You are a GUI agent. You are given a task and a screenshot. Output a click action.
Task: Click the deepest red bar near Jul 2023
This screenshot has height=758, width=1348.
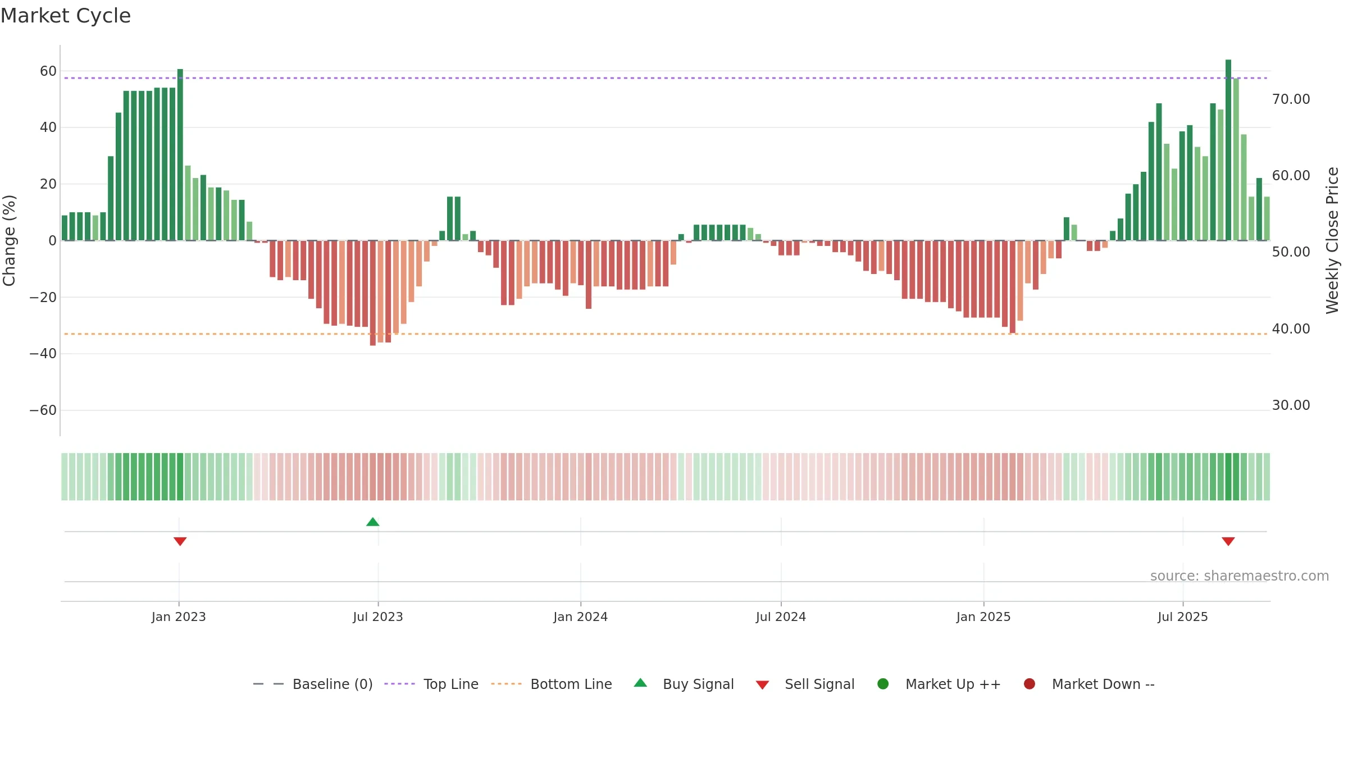(373, 293)
